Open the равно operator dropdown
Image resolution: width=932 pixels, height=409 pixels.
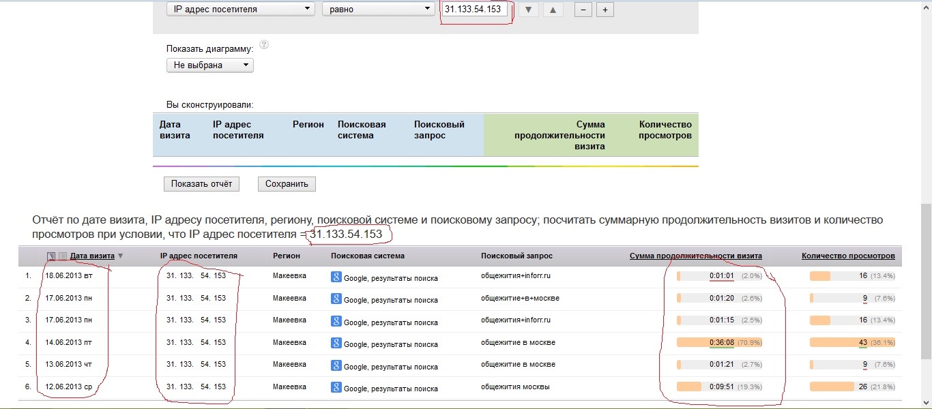(378, 10)
